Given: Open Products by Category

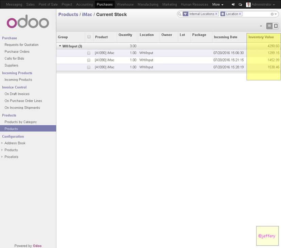Looking at the screenshot, I should click(20, 122).
